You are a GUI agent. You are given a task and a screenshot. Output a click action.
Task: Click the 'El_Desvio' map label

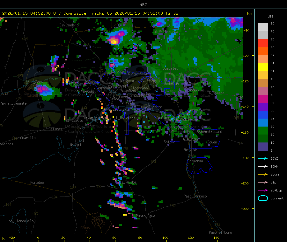74,121
